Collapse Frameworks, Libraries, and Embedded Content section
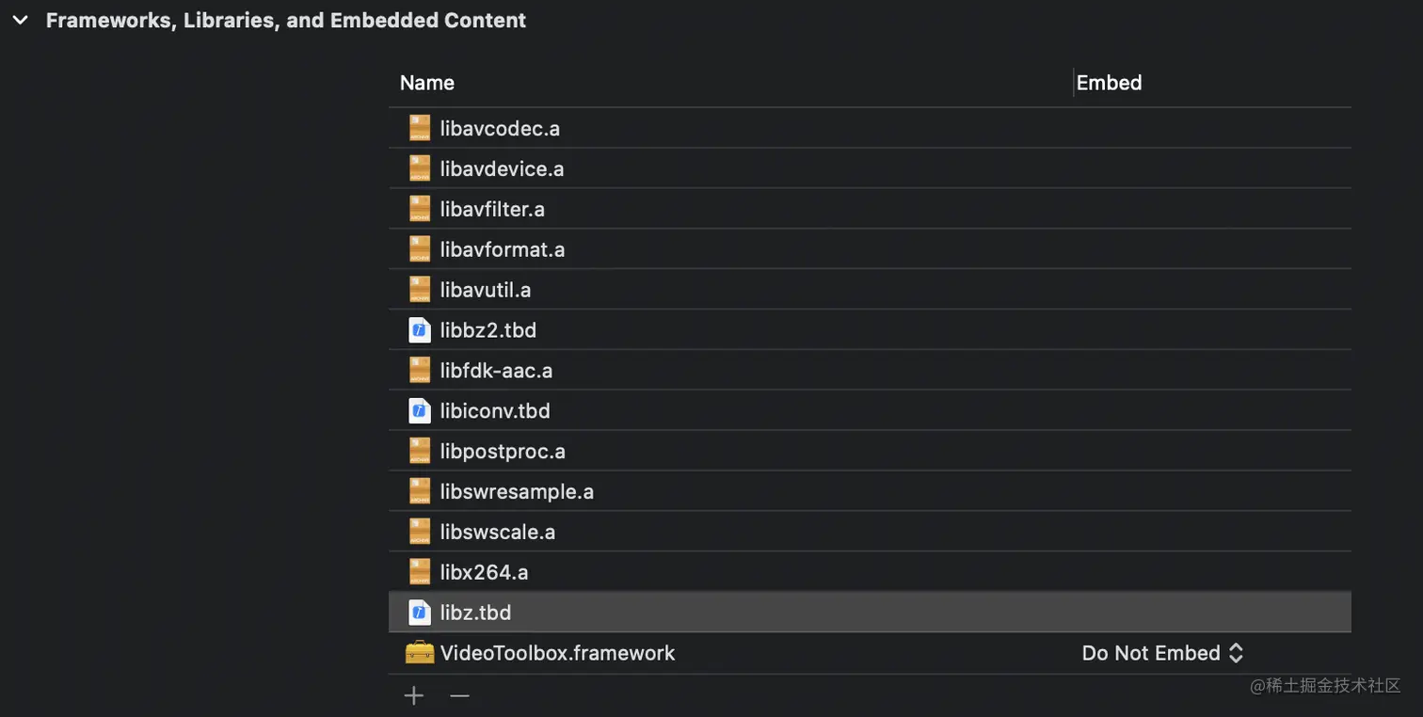Viewport: 1423px width, 717px height. pos(20,20)
